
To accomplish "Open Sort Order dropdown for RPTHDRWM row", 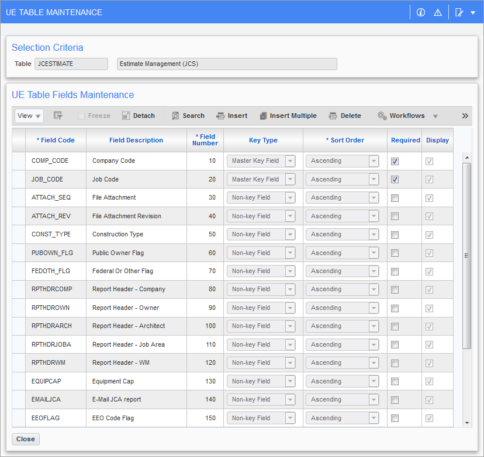I will tap(343, 362).
